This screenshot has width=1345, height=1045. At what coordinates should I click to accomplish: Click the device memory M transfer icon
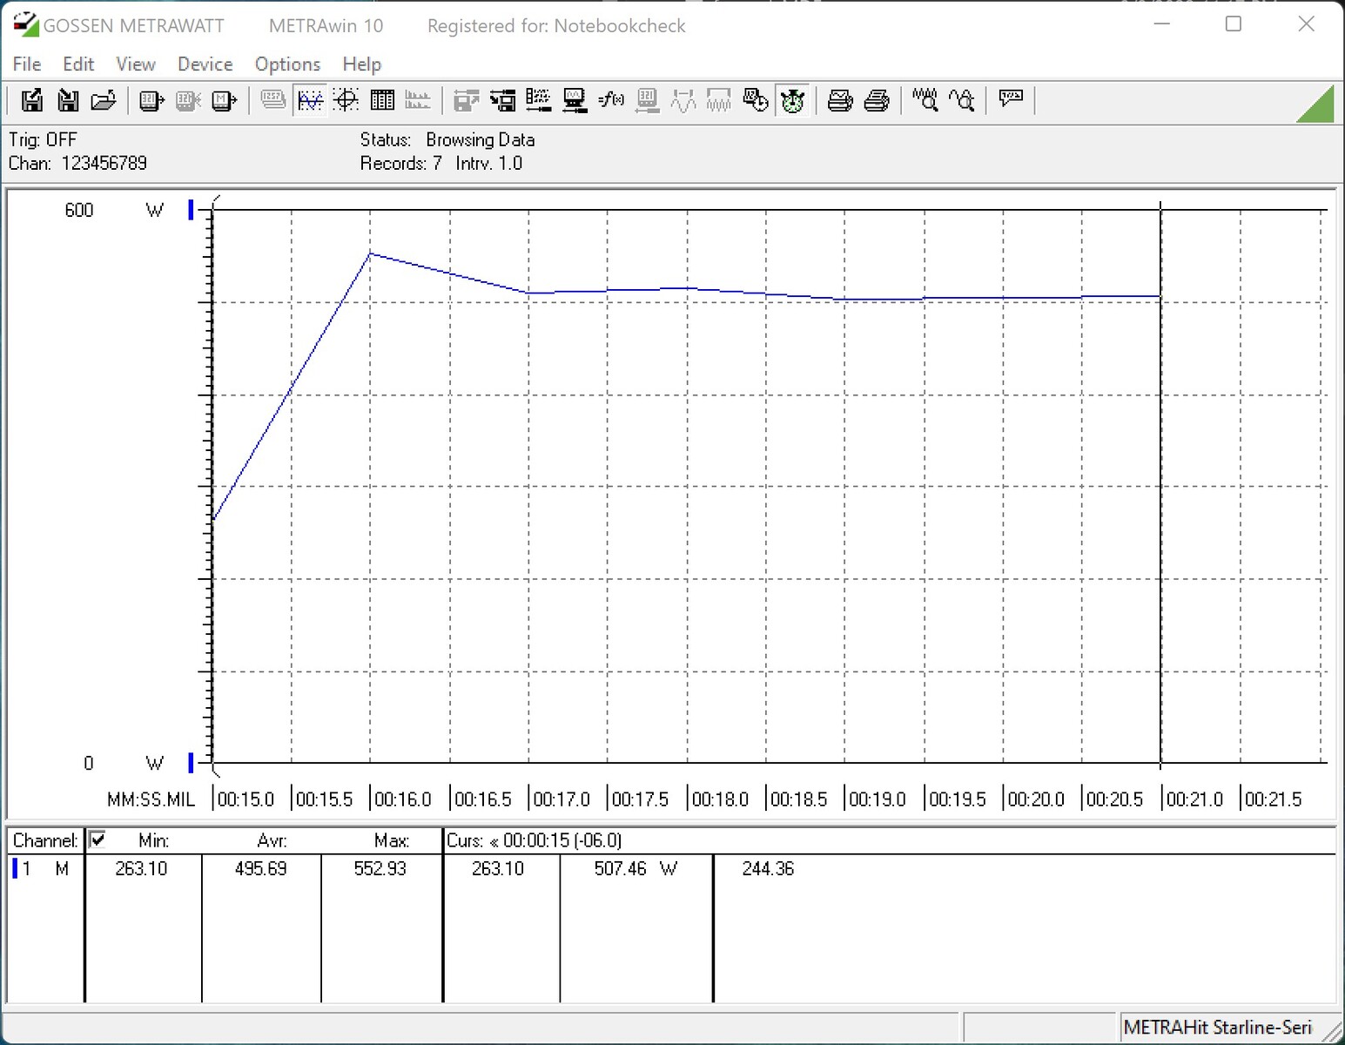click(x=225, y=101)
